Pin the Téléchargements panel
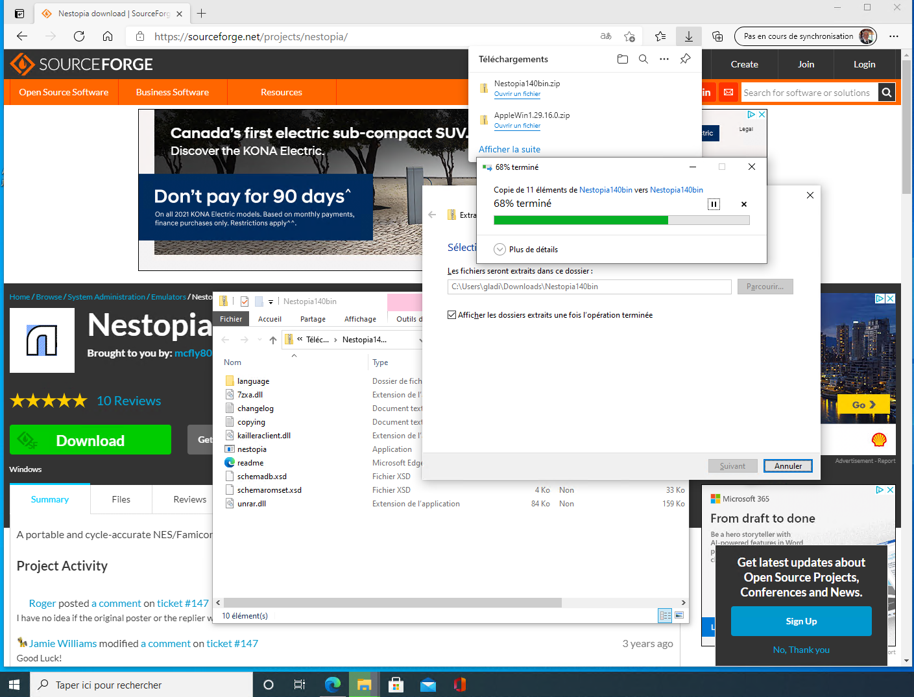 click(685, 59)
